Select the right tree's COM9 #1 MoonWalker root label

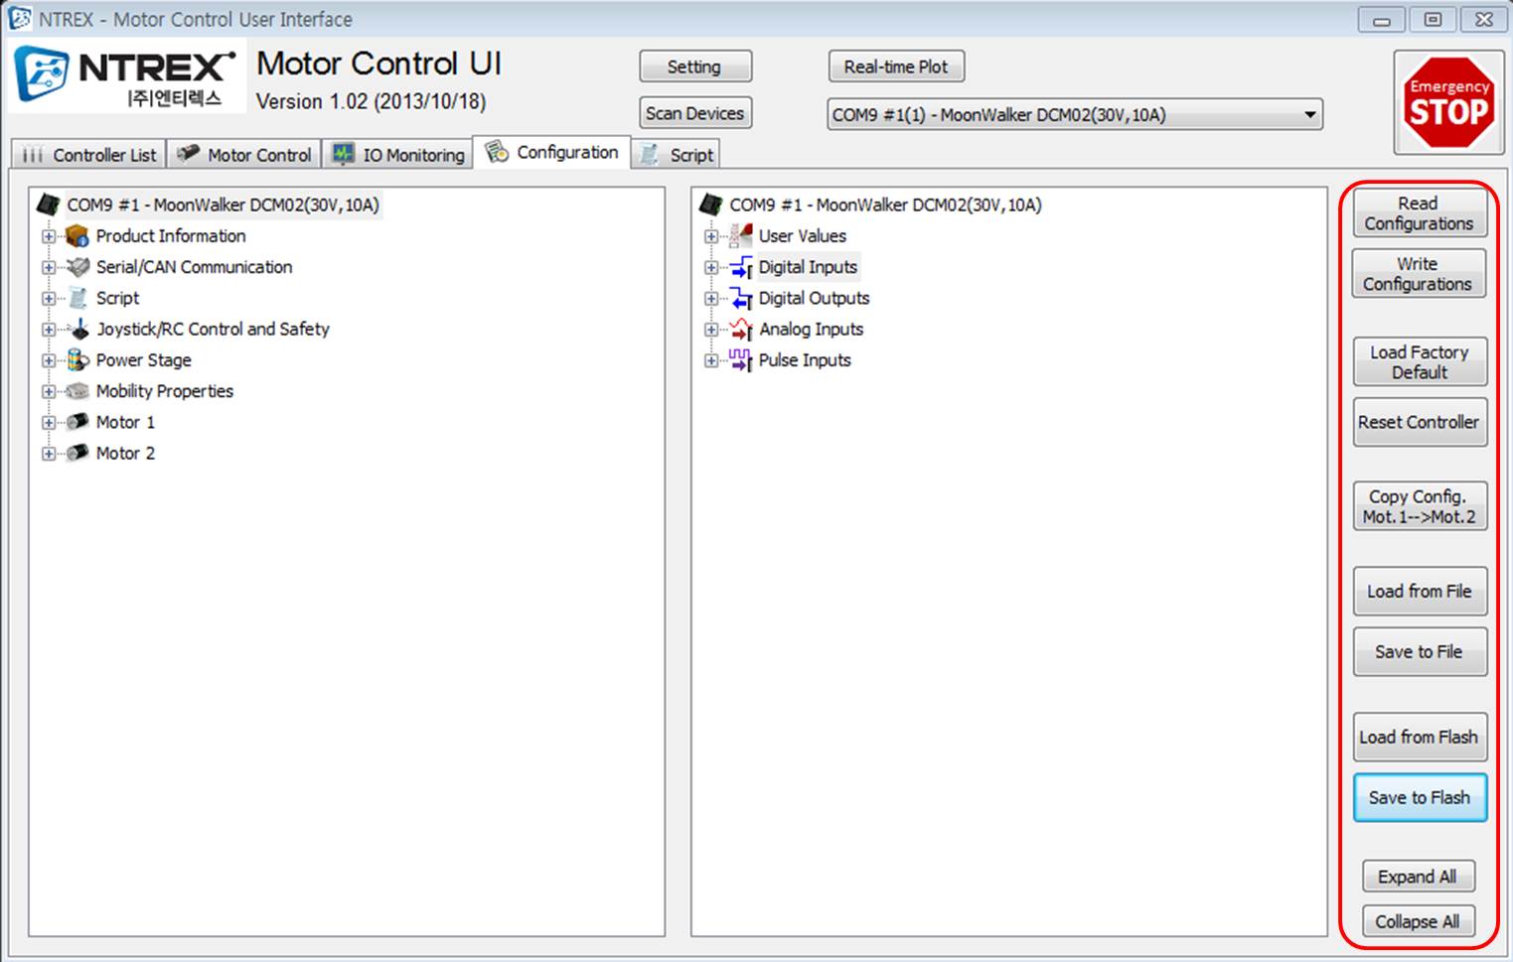pos(885,205)
